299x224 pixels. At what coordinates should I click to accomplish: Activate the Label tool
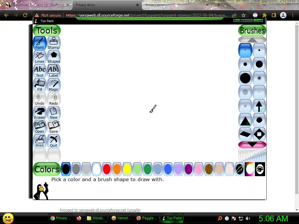coord(54,71)
